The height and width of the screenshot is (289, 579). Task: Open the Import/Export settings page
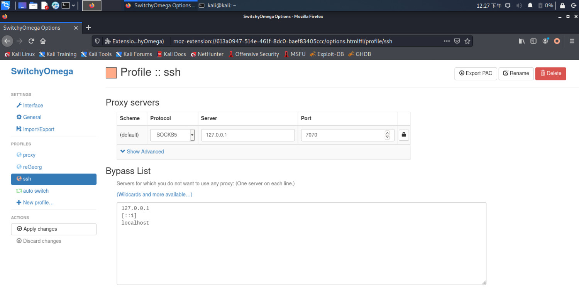tap(36, 129)
